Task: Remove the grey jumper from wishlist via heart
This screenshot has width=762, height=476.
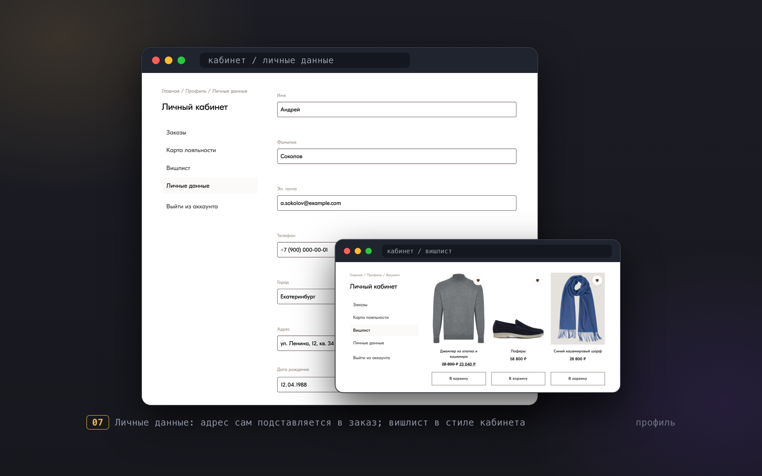Action: click(x=478, y=281)
